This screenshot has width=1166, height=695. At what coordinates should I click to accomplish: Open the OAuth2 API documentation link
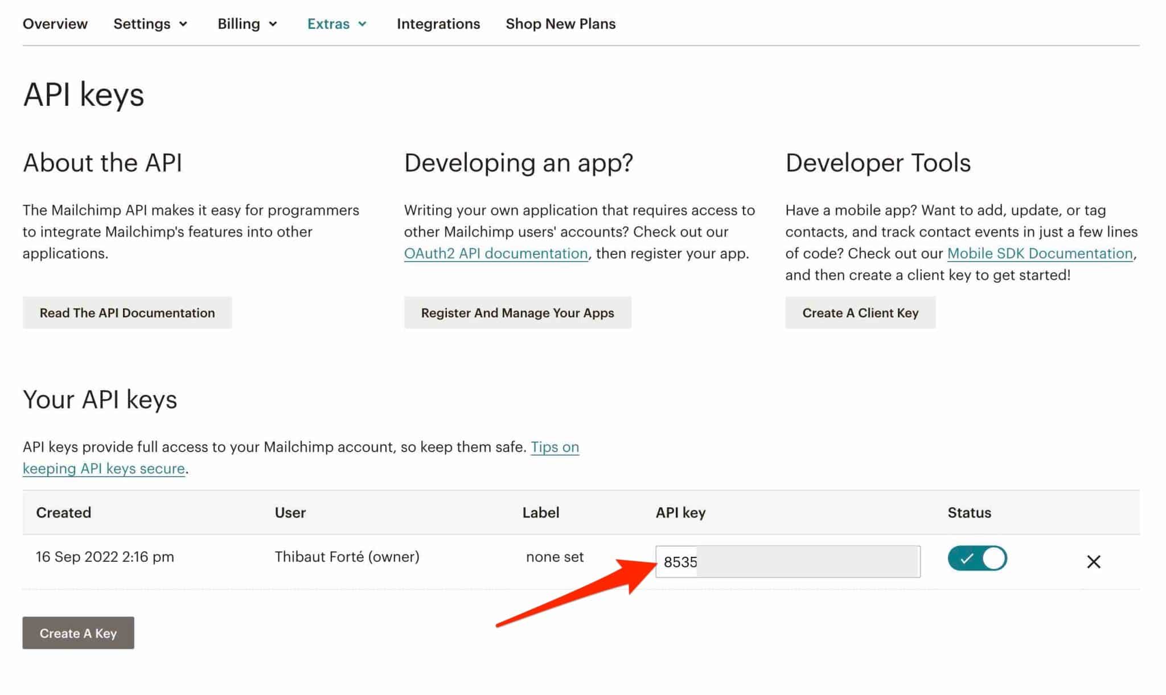click(496, 254)
